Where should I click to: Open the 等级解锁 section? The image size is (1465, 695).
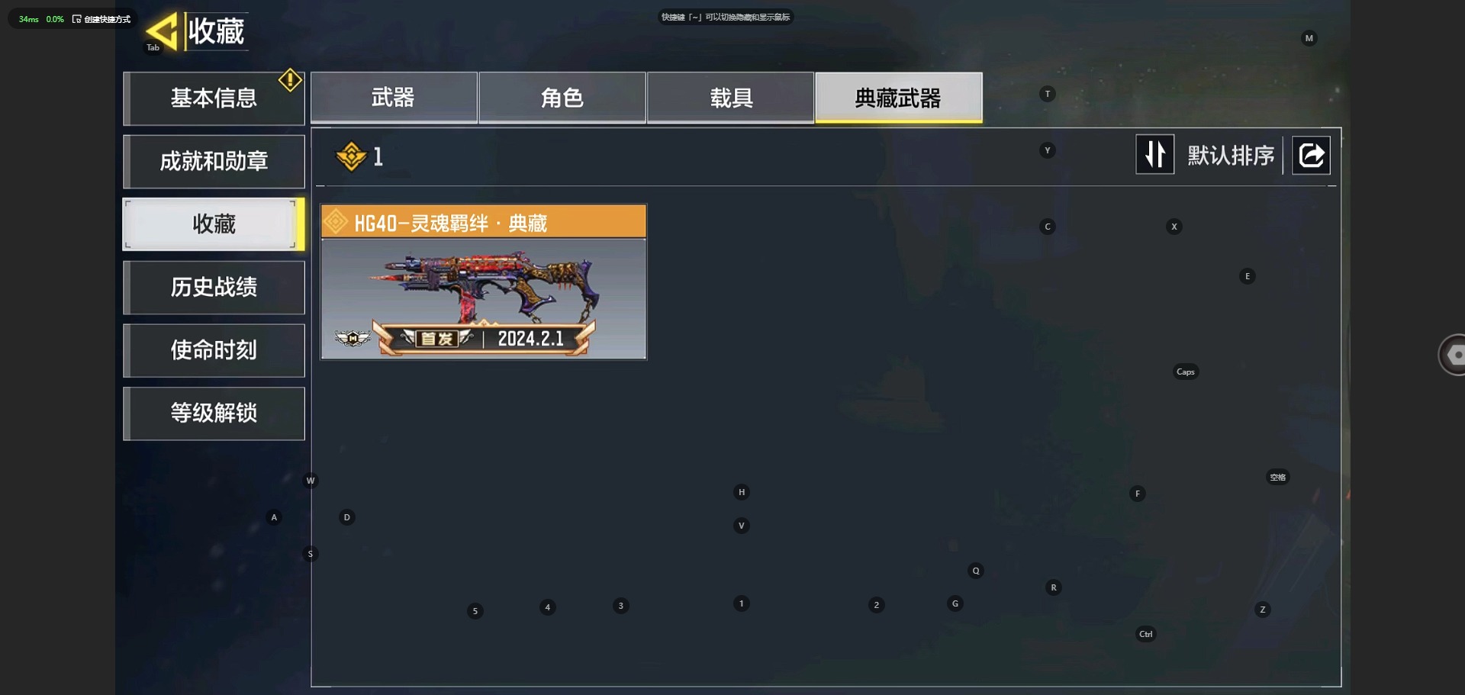click(x=214, y=413)
